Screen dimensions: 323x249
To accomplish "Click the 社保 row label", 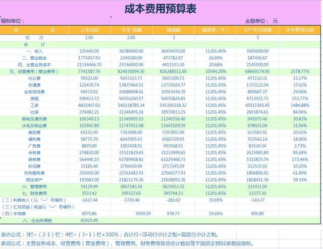I will [34, 112].
